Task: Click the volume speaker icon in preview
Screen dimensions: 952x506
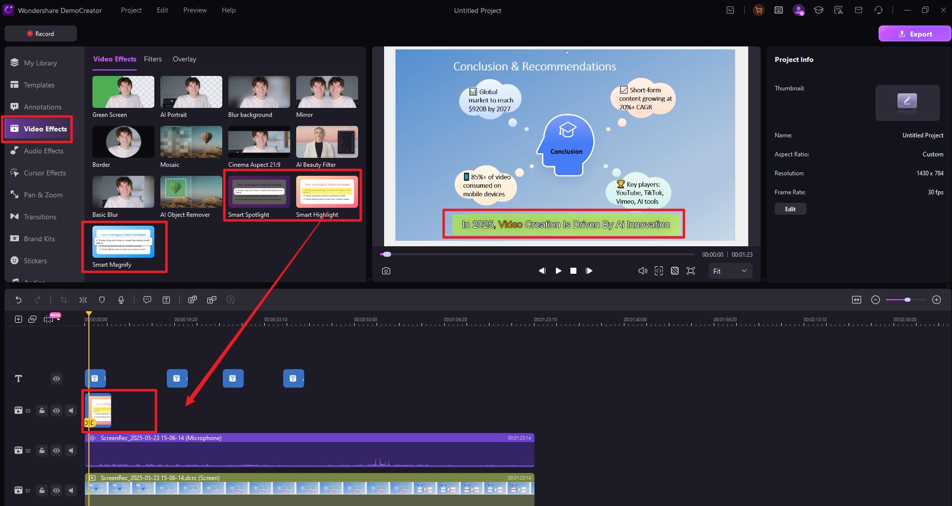Action: click(642, 271)
